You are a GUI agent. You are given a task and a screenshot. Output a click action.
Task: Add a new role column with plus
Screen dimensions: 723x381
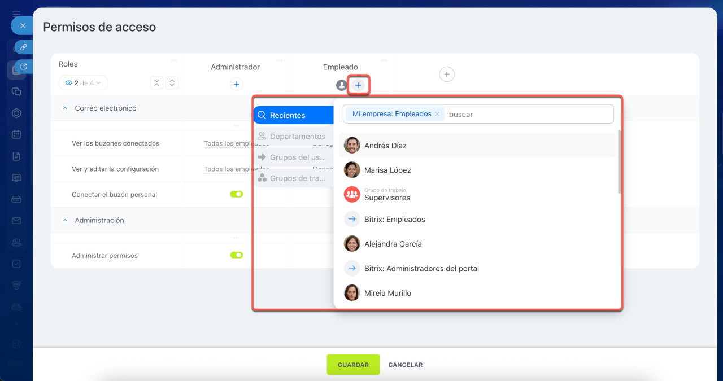click(x=446, y=75)
